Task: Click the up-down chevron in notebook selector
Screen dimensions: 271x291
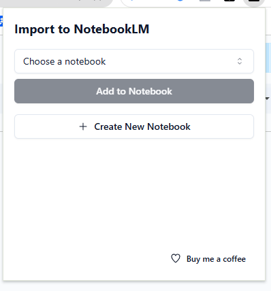Action: pos(240,61)
